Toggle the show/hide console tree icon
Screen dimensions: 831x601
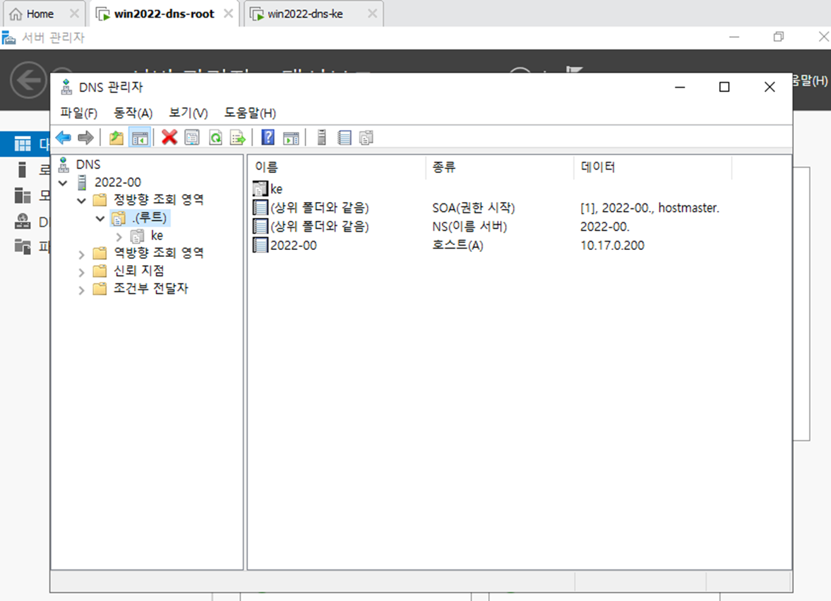[x=140, y=137]
